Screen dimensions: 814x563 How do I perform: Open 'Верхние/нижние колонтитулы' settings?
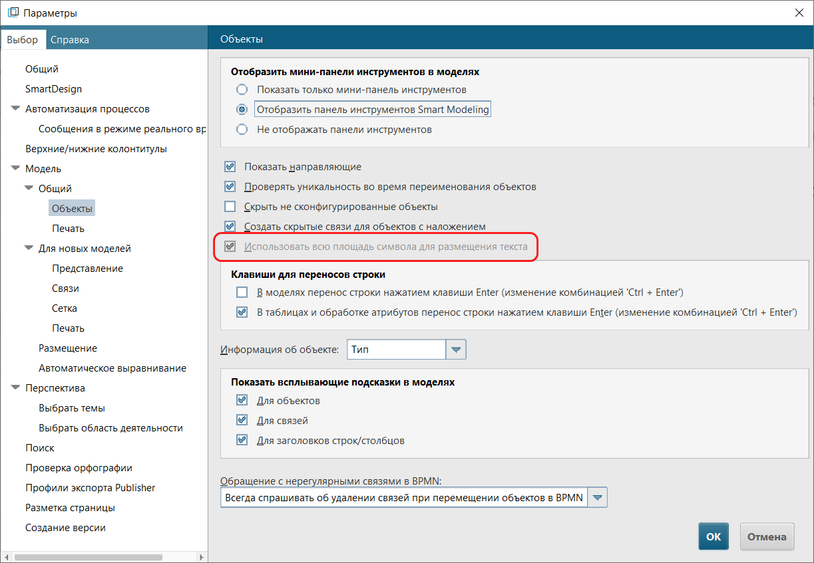click(96, 149)
